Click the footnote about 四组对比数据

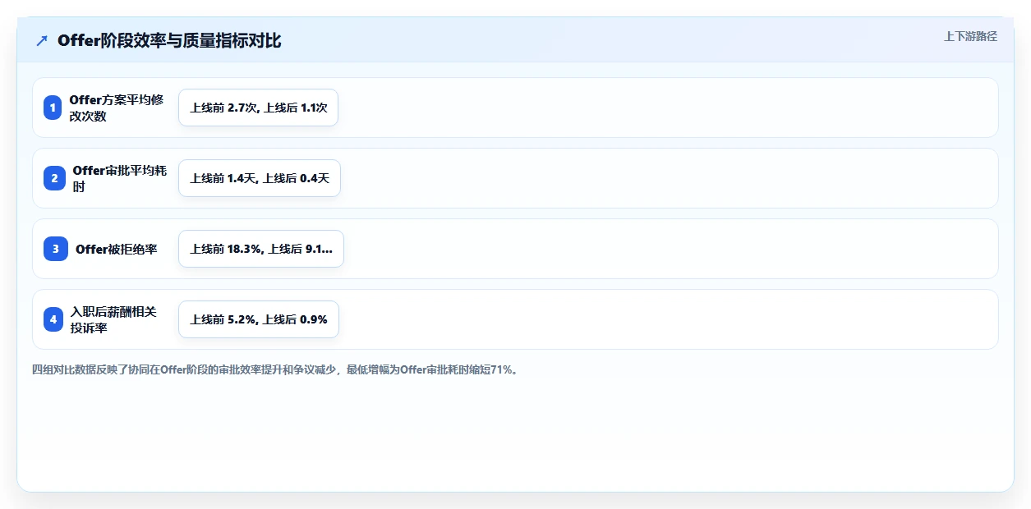(275, 369)
